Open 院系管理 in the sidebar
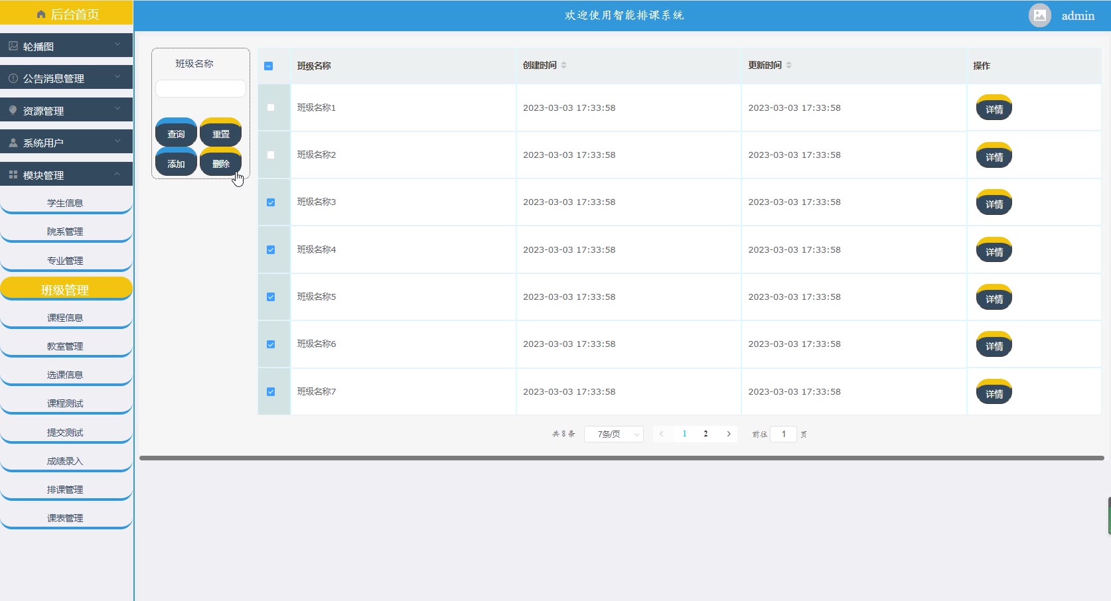1111x601 pixels. (x=66, y=232)
